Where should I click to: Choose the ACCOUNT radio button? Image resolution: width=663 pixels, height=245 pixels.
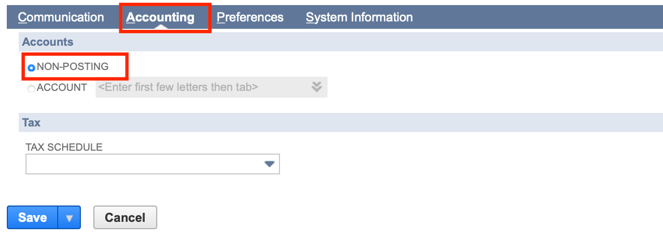click(x=32, y=88)
